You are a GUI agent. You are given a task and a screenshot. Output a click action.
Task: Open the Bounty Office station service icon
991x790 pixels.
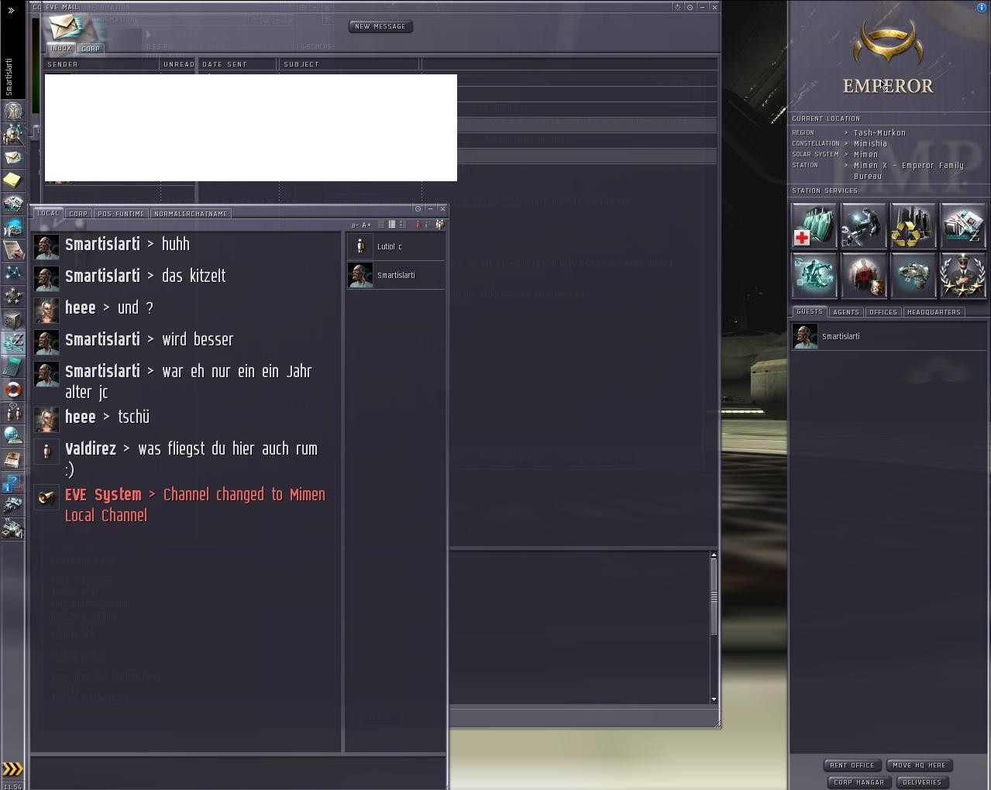pos(864,275)
